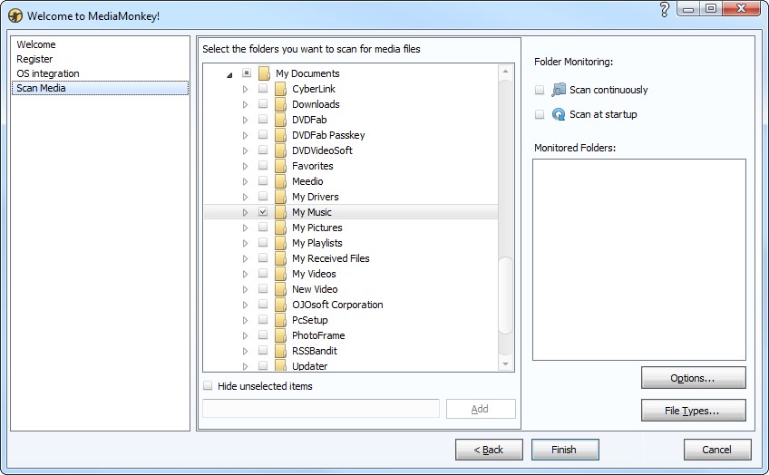Select the Scan Media wizard page
Image resolution: width=769 pixels, height=475 pixels.
[x=100, y=88]
